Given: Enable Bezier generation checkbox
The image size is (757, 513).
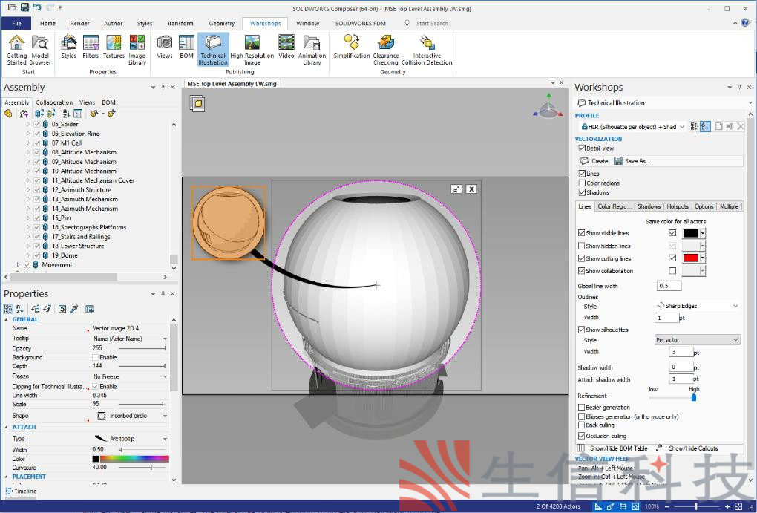Looking at the screenshot, I should coord(581,408).
